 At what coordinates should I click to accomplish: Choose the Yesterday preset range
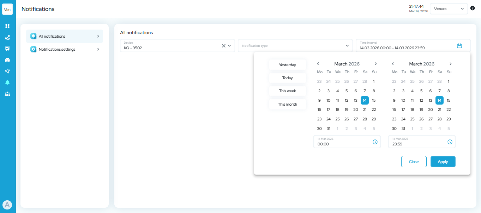[x=287, y=65]
